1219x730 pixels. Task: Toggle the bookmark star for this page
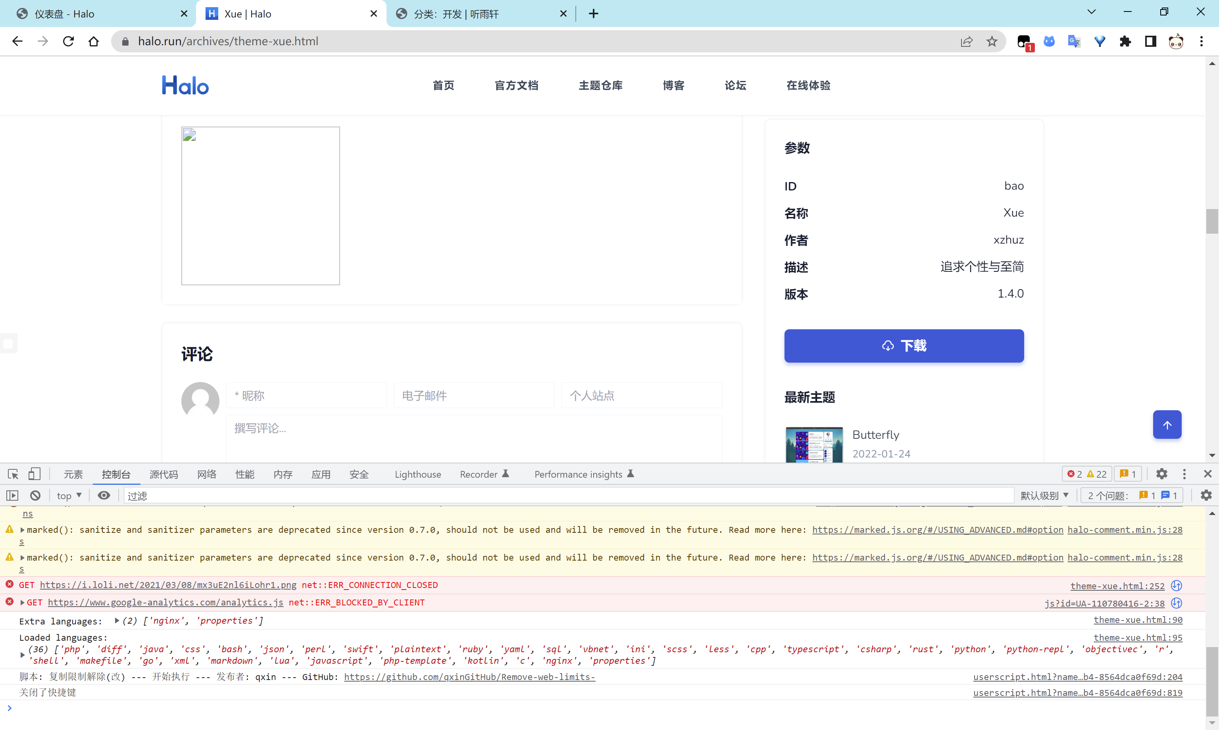point(992,41)
